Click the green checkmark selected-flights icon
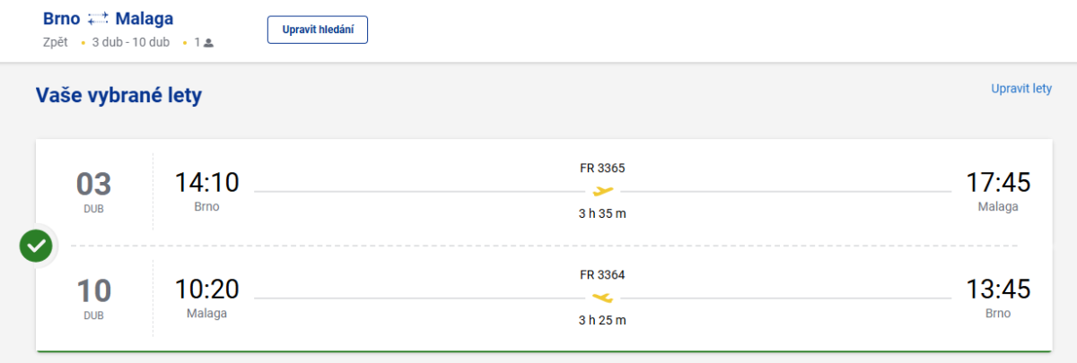The image size is (1077, 363). click(x=37, y=245)
